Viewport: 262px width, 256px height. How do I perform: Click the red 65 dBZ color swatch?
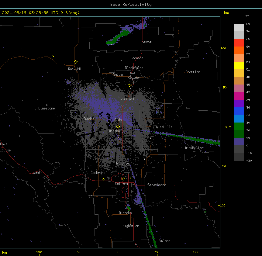[x=239, y=43]
